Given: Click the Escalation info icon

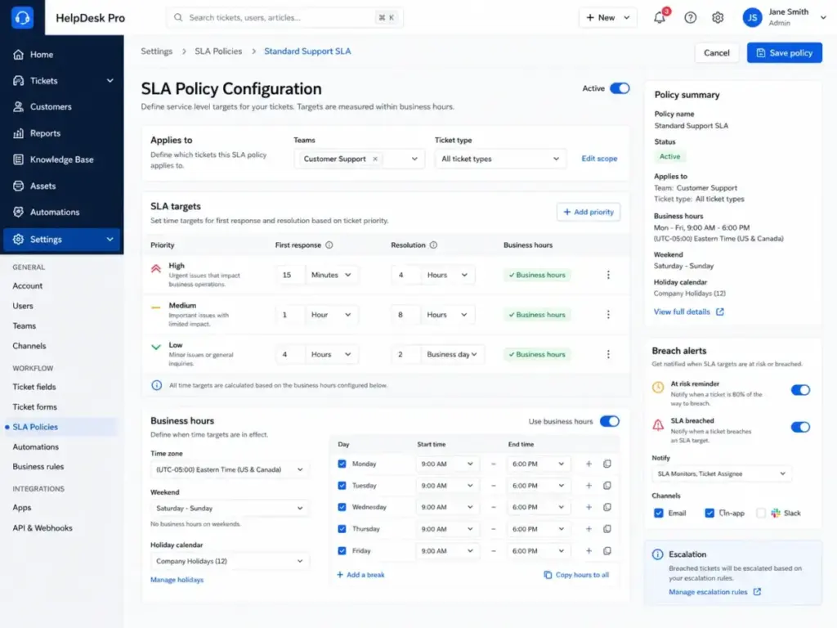Looking at the screenshot, I should (658, 554).
